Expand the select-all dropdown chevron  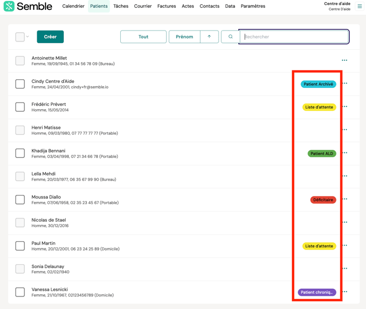[27, 37]
